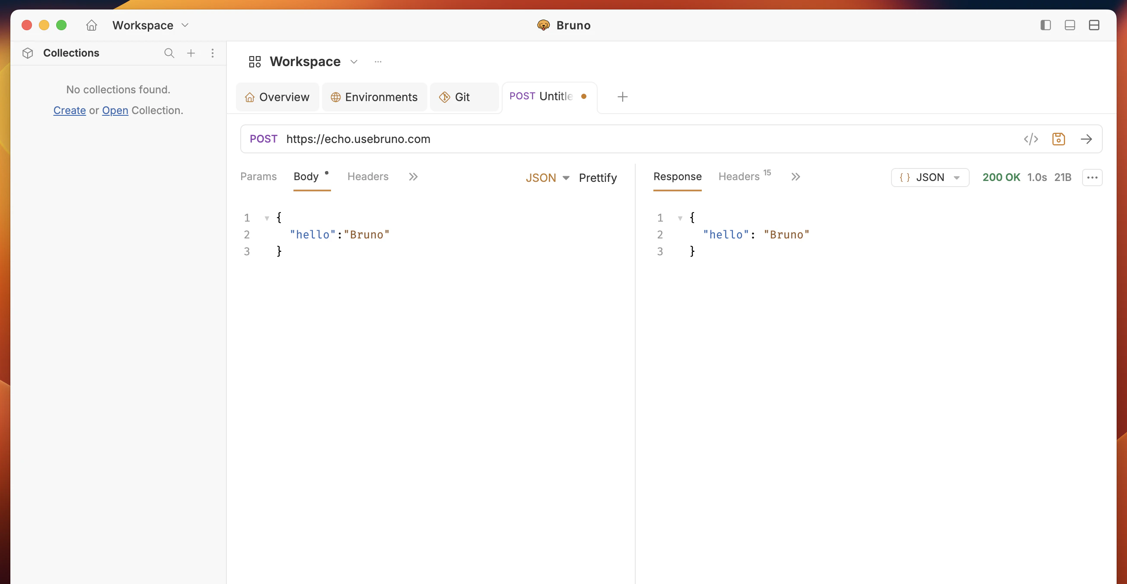
Task: Open the body type JSON dropdown
Action: 547,178
